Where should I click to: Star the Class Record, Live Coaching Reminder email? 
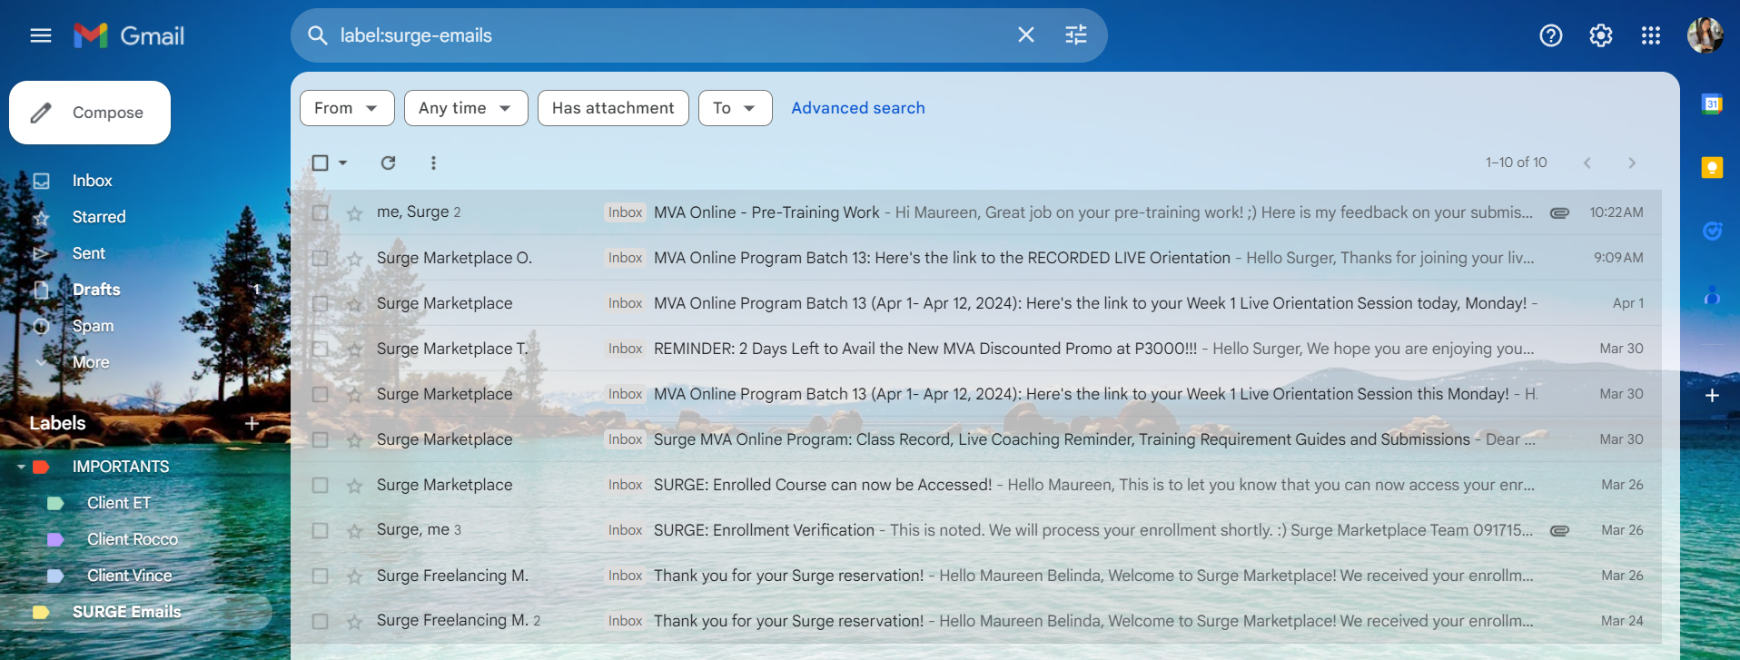coord(354,440)
